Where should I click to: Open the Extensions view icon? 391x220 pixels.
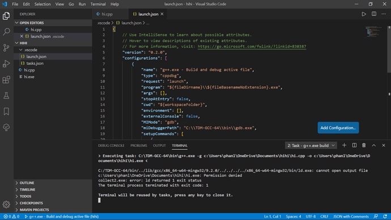[6, 79]
